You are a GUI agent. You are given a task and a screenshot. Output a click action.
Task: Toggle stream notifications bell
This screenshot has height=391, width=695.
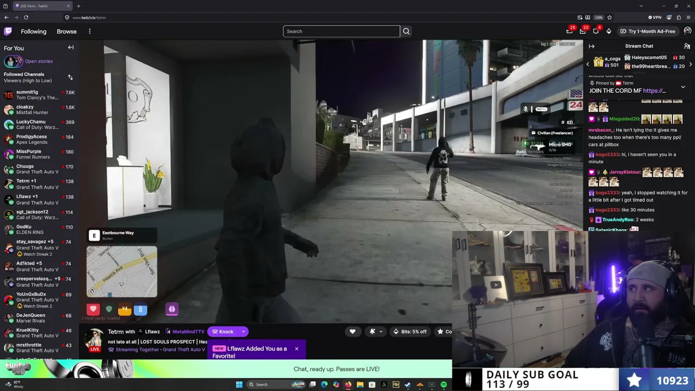pyautogui.click(x=372, y=331)
